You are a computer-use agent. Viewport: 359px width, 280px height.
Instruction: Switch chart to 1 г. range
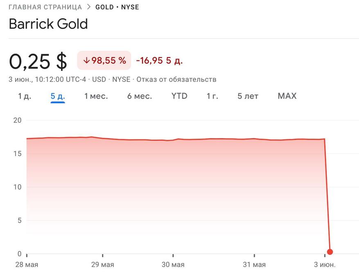(x=212, y=96)
